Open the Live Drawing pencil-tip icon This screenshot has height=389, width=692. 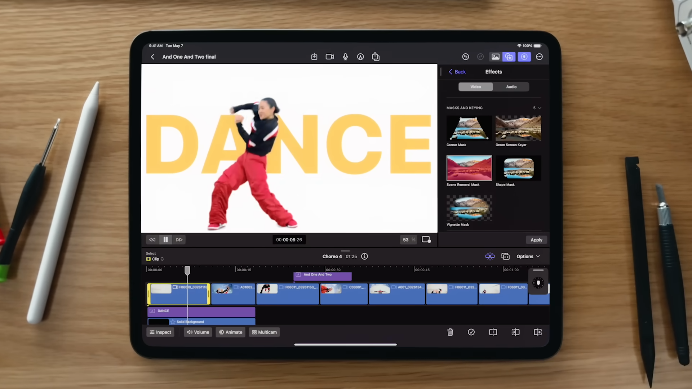360,57
